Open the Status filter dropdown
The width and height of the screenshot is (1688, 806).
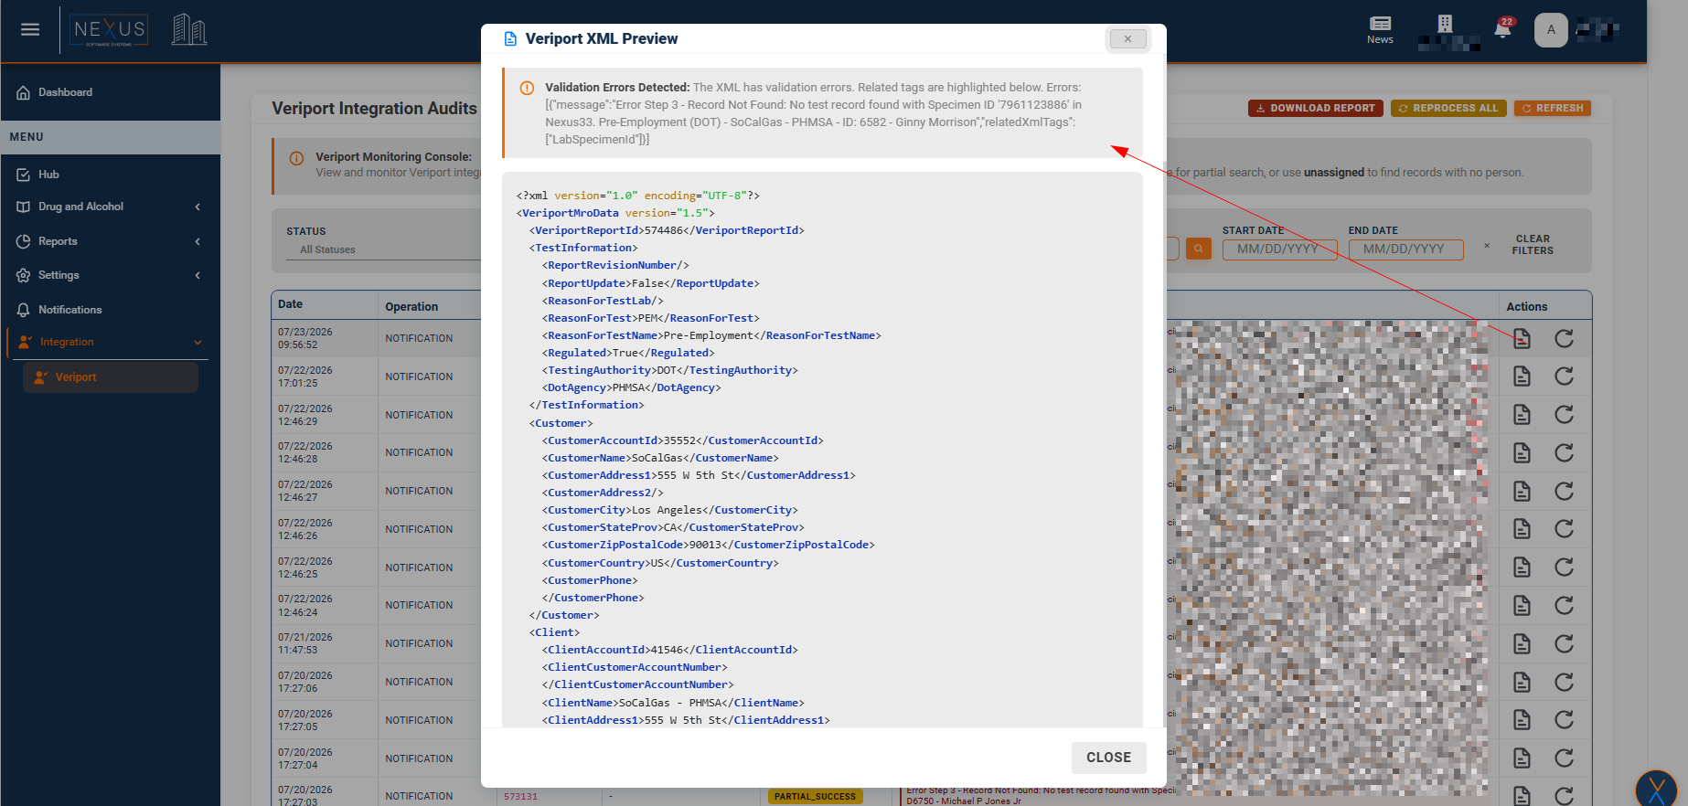384,249
